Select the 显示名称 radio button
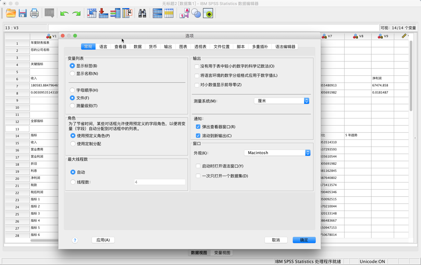Screen dimensions: 421x265 pos(72,73)
